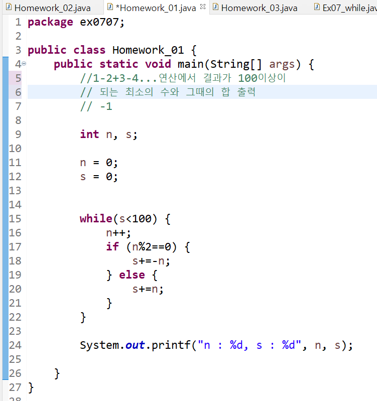
Task: Click the 'args' parameter on line 4
Action: click(x=282, y=64)
